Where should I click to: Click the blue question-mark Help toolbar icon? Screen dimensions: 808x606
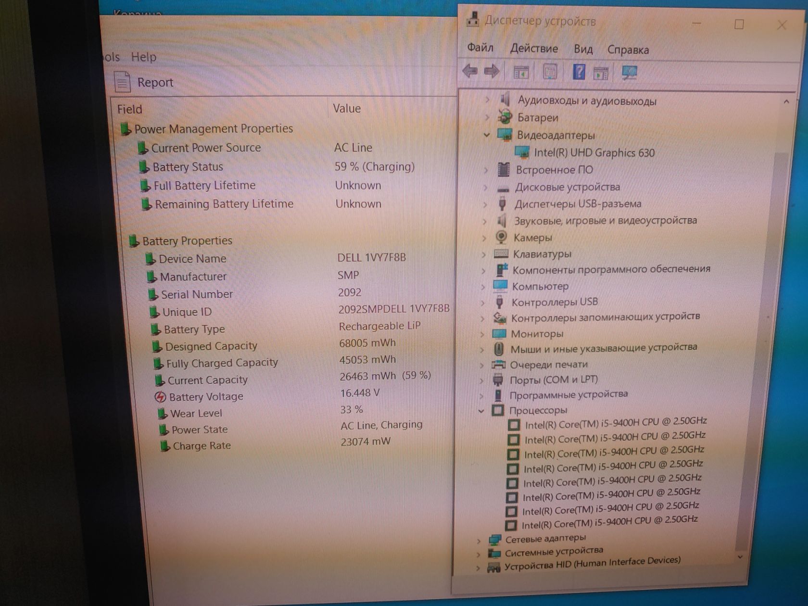coord(579,72)
